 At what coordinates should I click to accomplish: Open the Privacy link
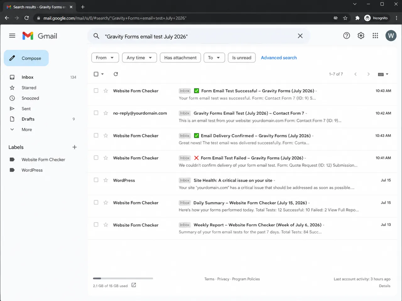tap(223, 279)
